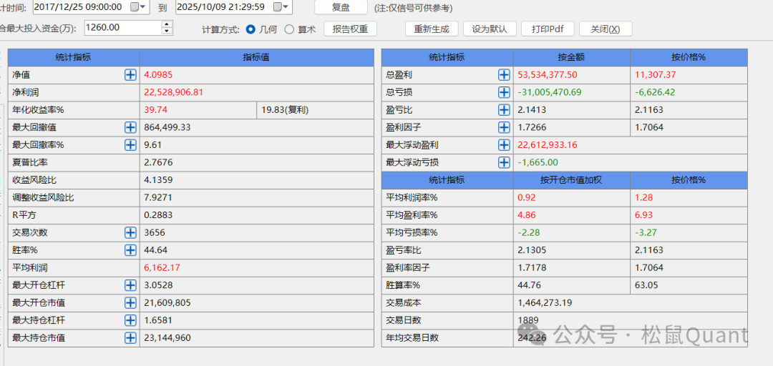Image resolution: width=773 pixels, height=366 pixels.
Task: Expand the 最大浮动盈利 plus icon
Action: pos(504,145)
